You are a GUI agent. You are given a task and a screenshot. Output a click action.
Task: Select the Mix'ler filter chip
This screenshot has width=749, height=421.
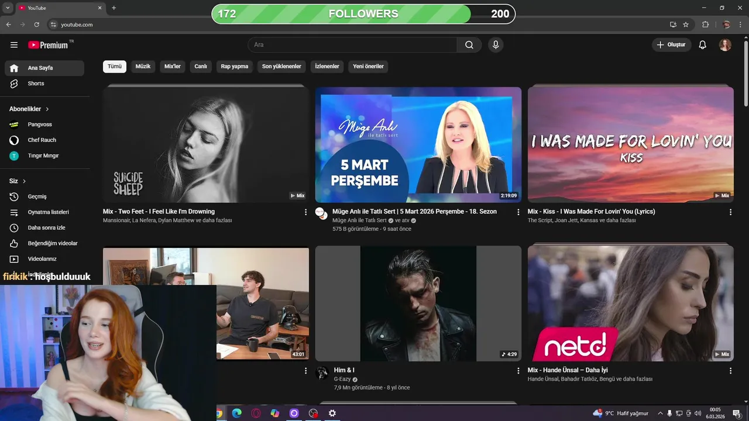(x=173, y=66)
